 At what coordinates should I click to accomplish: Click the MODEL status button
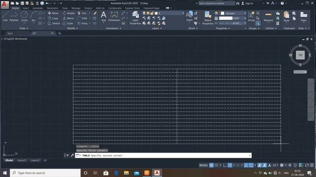point(203,165)
